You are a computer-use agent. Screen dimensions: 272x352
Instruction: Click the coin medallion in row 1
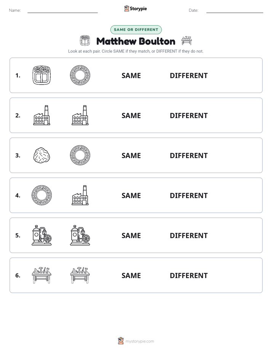click(x=80, y=75)
